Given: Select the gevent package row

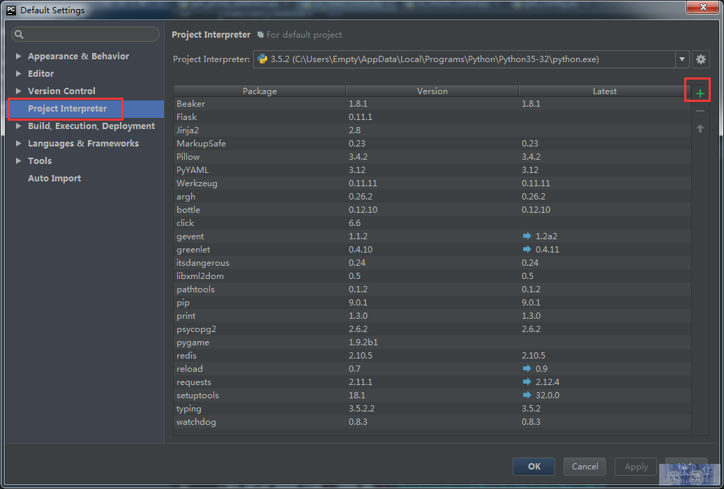Looking at the screenshot, I should coord(432,236).
